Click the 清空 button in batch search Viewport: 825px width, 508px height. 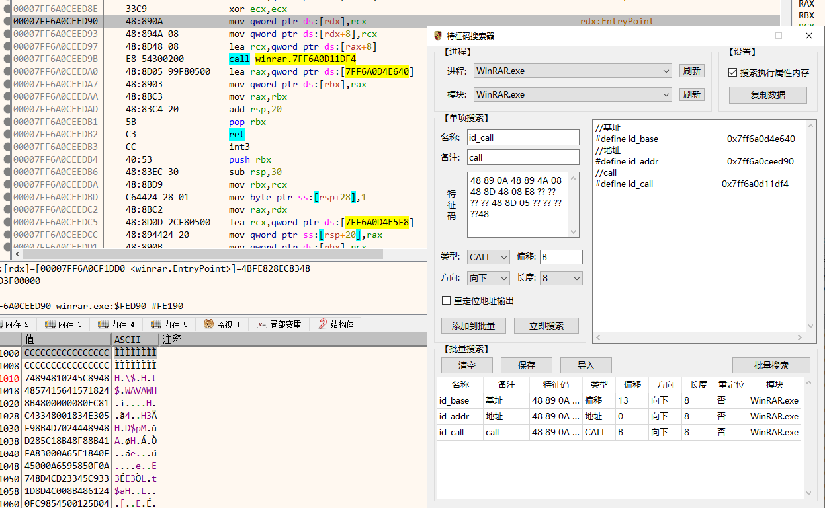[x=467, y=365]
